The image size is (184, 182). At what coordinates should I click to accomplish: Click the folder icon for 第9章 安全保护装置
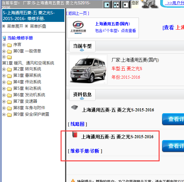coord(9,115)
